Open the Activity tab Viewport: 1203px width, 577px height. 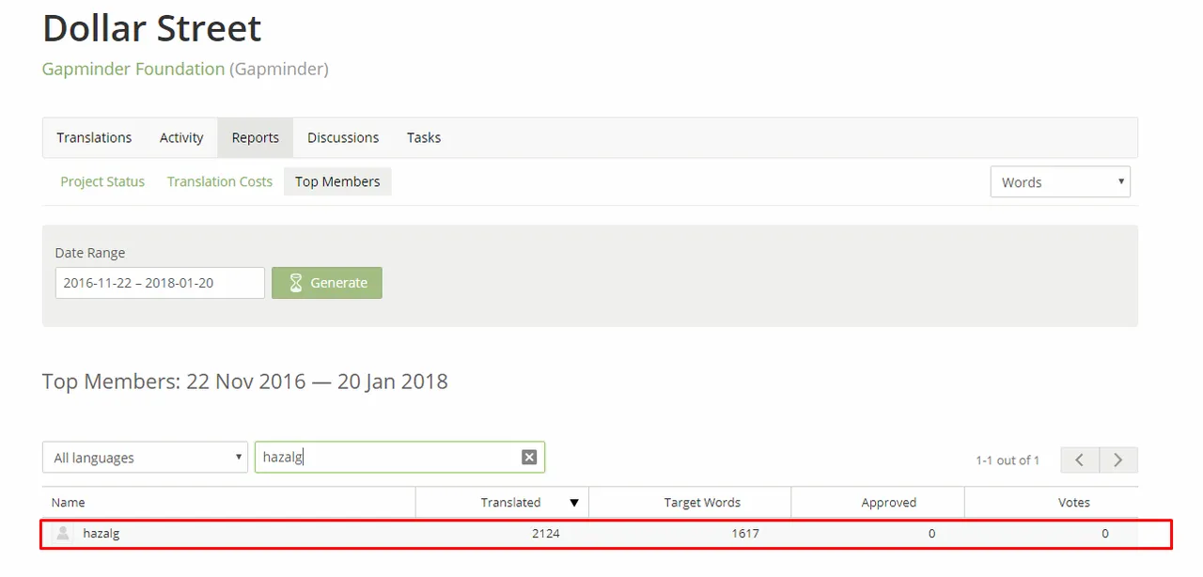point(181,137)
